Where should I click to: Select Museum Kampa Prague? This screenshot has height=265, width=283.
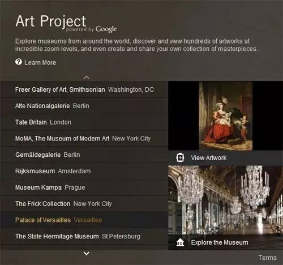click(x=84, y=187)
